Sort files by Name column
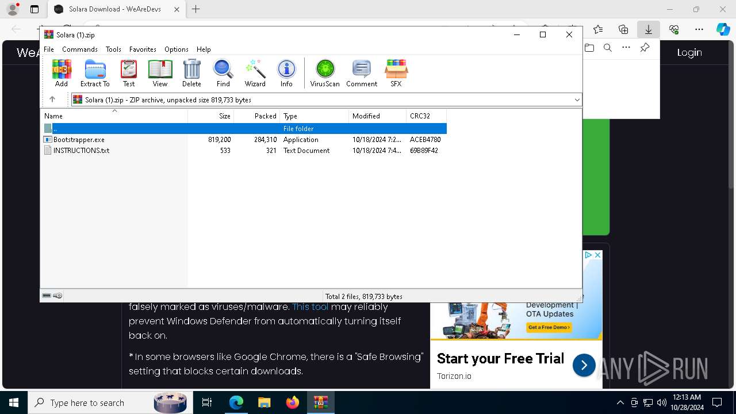Viewport: 736px width, 414px height. (114, 116)
